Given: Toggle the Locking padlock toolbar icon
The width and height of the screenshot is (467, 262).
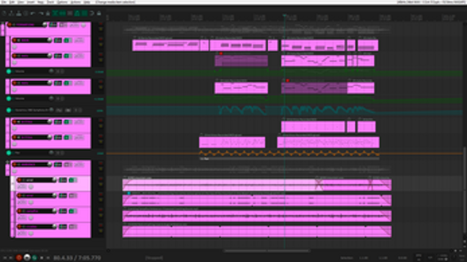Looking at the screenshot, I should pyautogui.click(x=99, y=13).
